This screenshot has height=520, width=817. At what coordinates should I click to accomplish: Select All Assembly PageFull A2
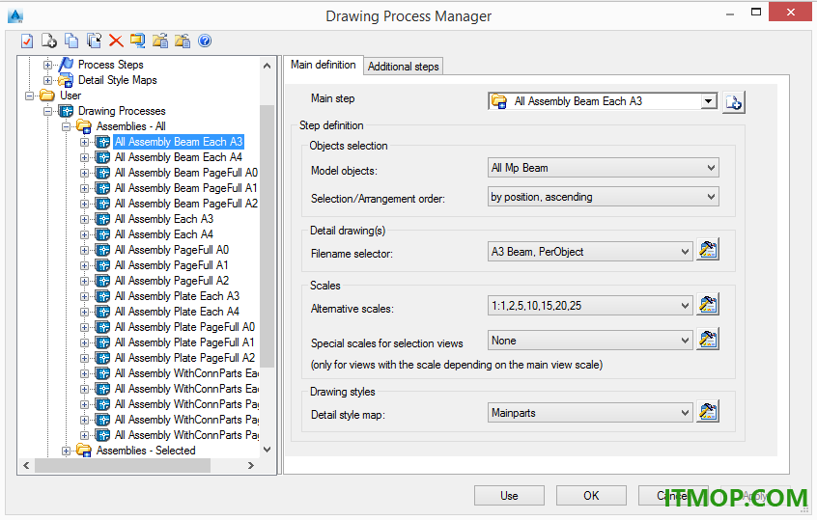tap(172, 281)
